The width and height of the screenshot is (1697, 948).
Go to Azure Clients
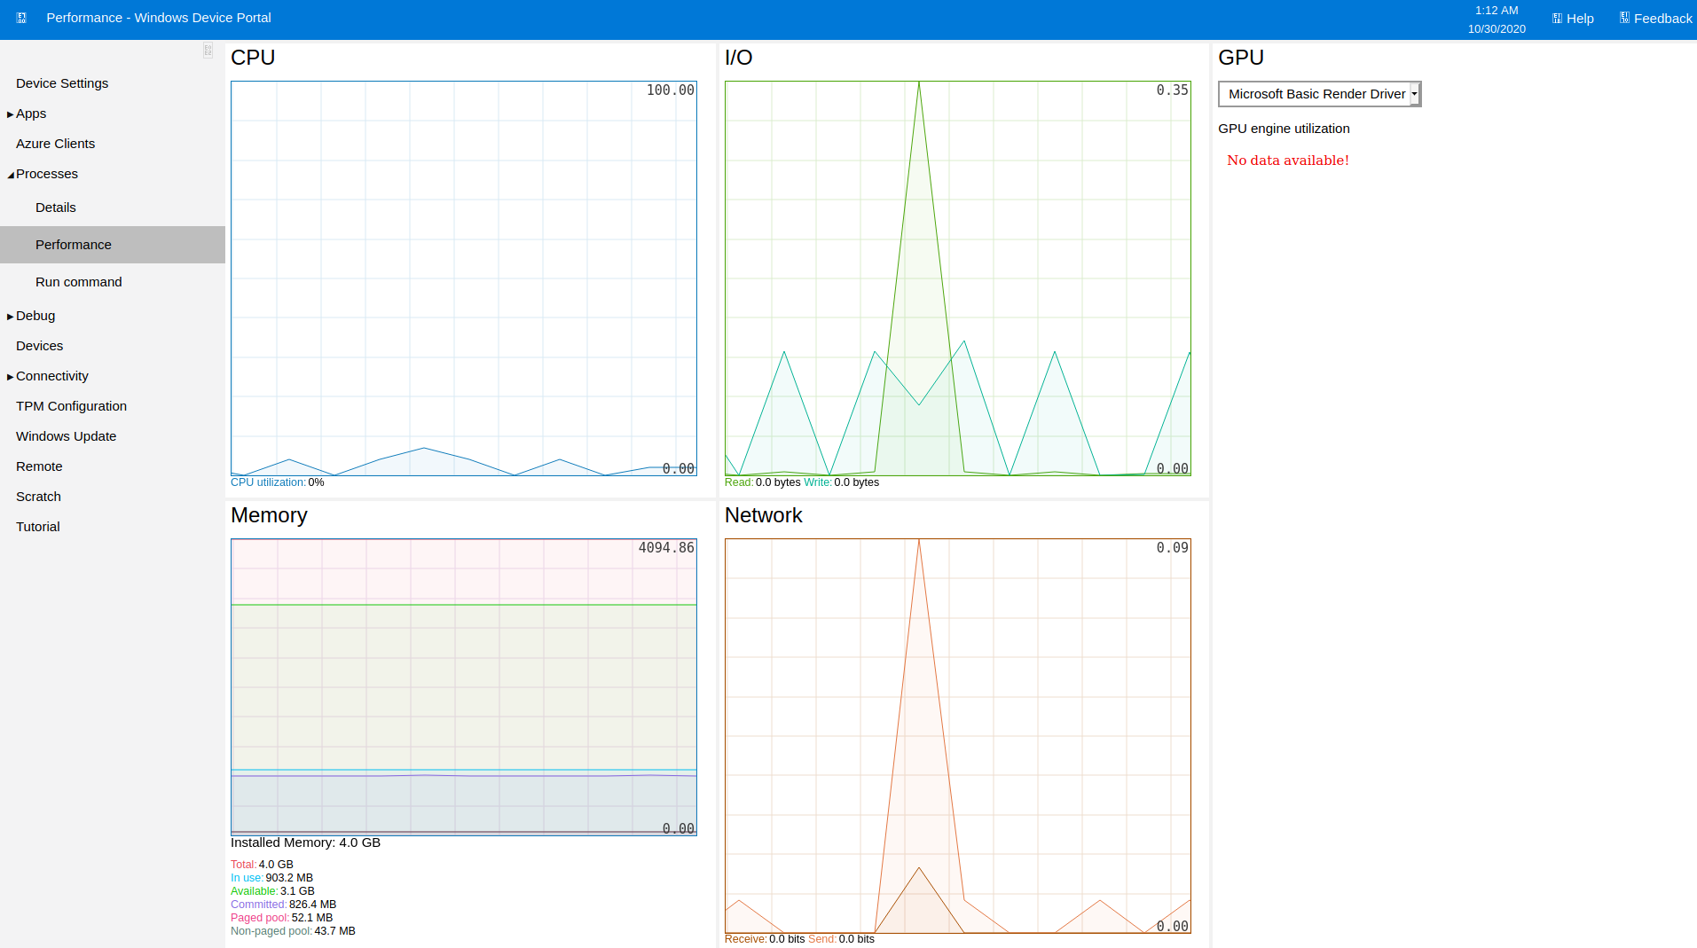[x=55, y=144]
